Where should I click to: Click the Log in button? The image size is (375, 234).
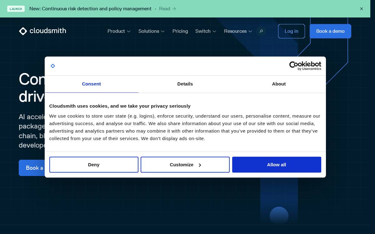click(292, 31)
